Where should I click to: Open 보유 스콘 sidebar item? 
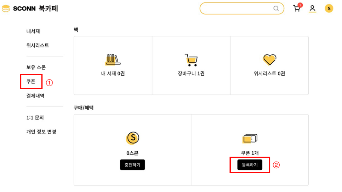tap(36, 67)
